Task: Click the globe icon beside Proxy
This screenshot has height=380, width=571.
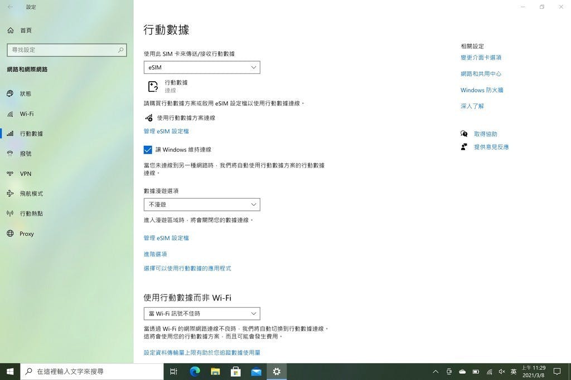Action: pos(10,234)
